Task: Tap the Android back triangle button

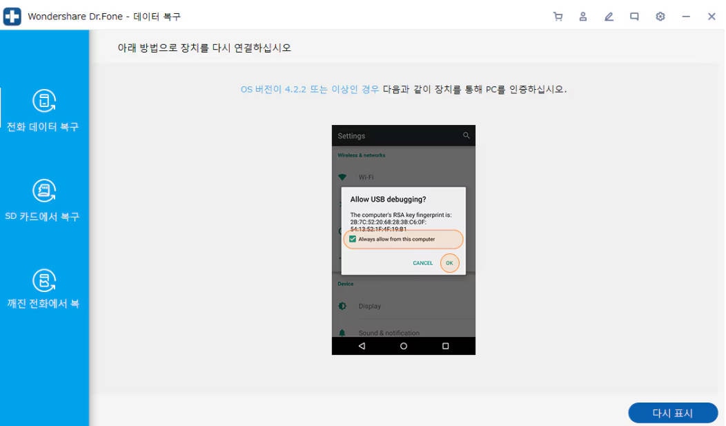Action: click(x=362, y=346)
